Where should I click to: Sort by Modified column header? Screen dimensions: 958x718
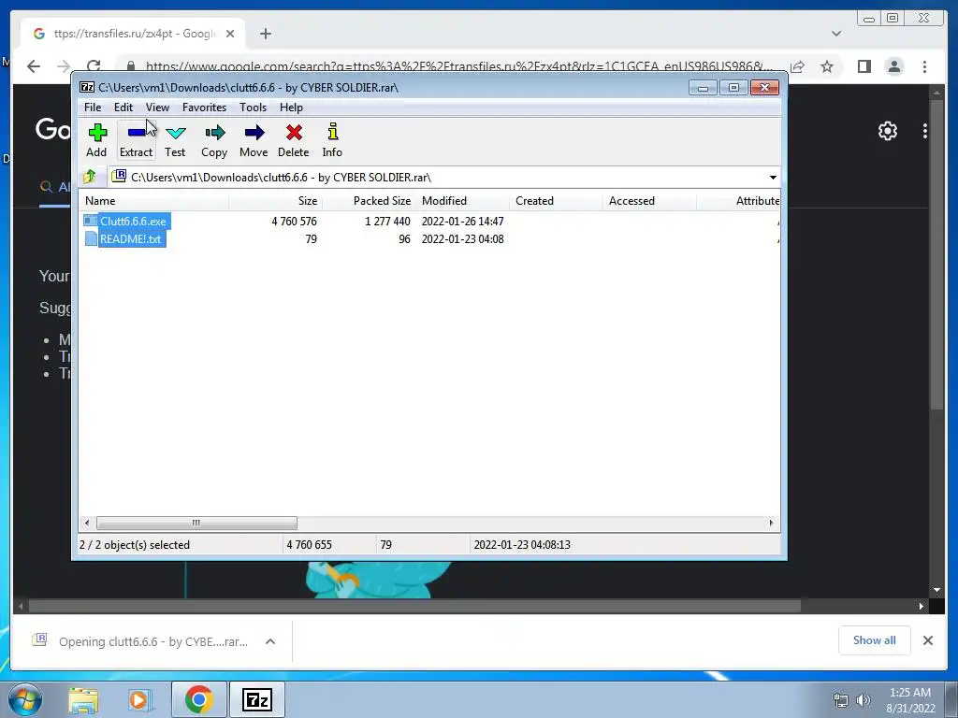462,201
